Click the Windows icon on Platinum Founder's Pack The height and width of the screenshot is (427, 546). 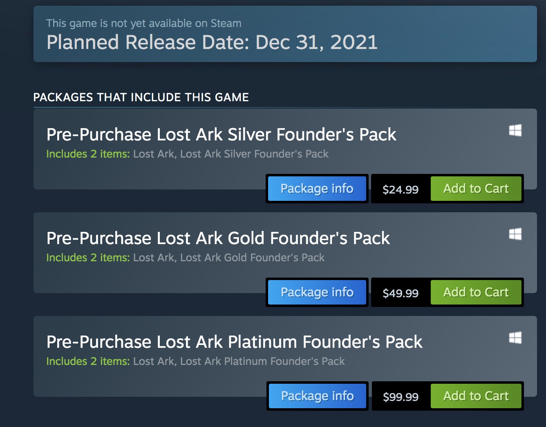[515, 338]
